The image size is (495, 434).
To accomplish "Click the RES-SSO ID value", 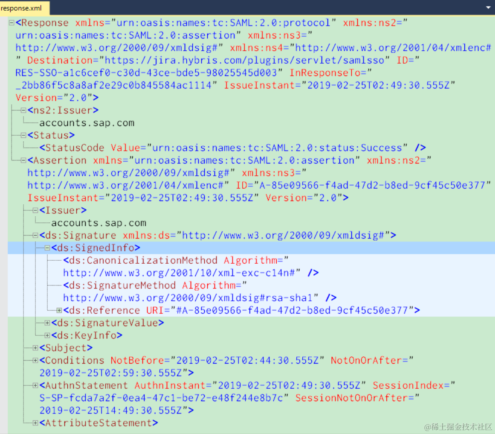I will point(146,73).
